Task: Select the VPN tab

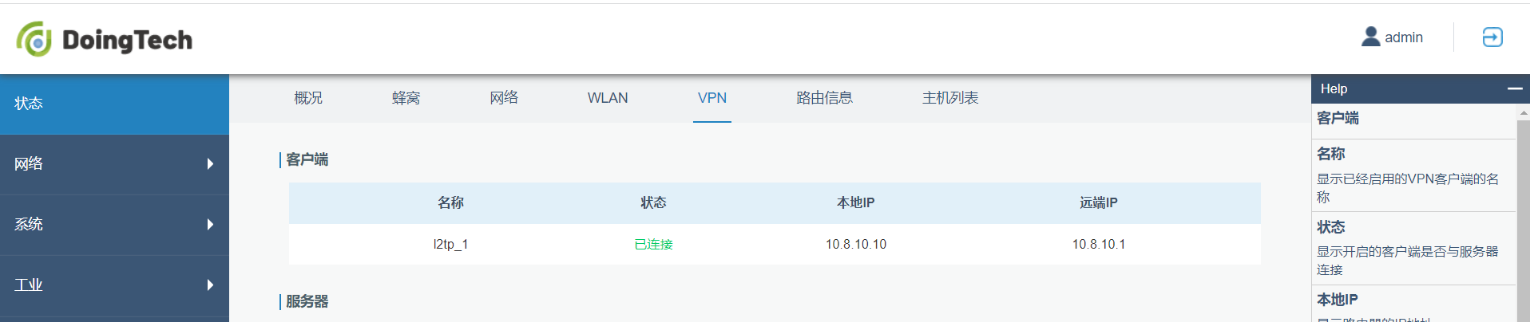Action: pyautogui.click(x=712, y=98)
